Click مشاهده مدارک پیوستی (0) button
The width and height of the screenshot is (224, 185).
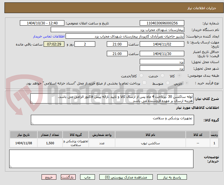(x=126, y=177)
